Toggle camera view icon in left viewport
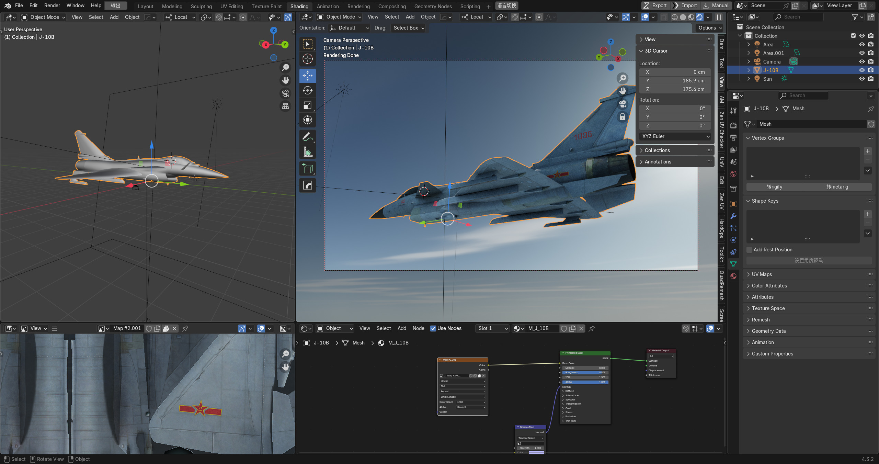Image resolution: width=879 pixels, height=464 pixels. (x=285, y=93)
